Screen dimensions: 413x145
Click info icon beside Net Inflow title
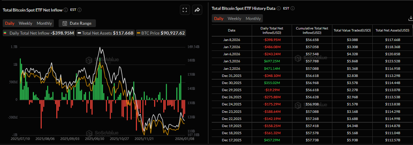click(x=66, y=10)
